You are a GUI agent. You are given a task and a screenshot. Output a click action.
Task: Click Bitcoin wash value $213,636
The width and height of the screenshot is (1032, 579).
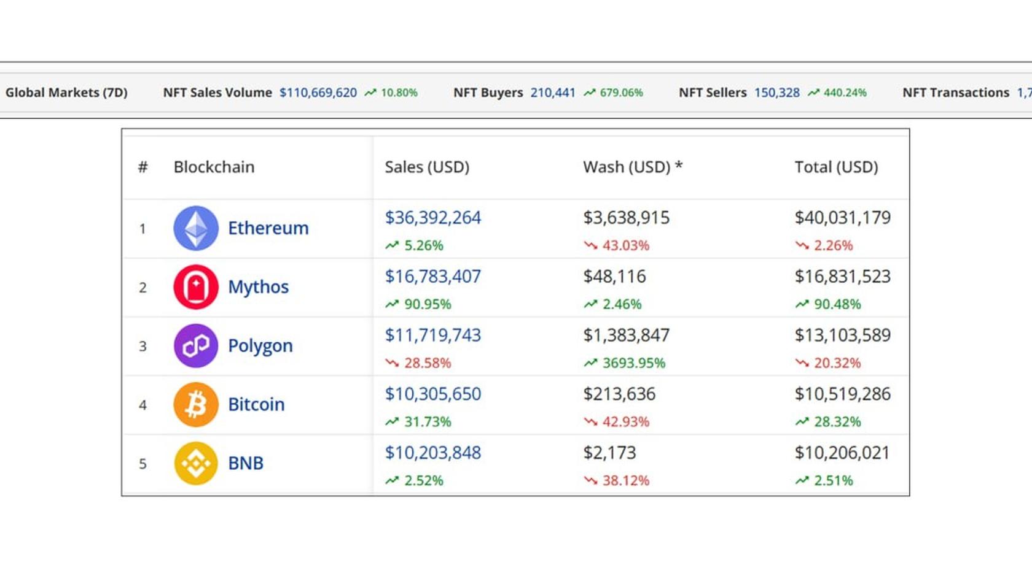click(619, 394)
